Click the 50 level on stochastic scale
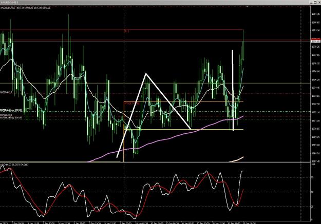Screen dimensions: 321x224 tap(312, 192)
